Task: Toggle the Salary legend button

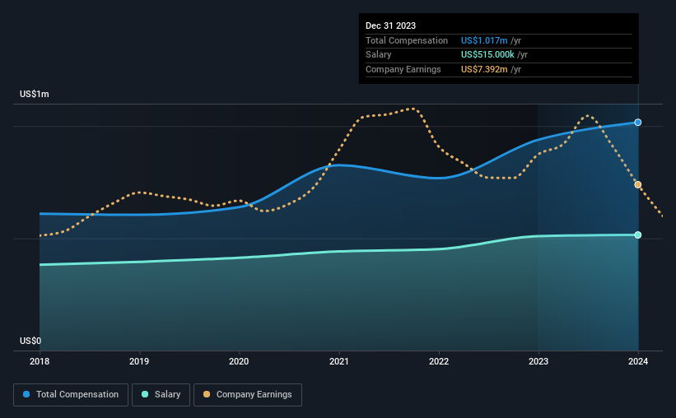Action: (161, 395)
